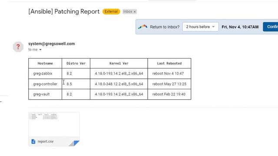278x156 pixels.
Task: Click the blue folded corner of the report.csv attachment
Action: click(76, 143)
